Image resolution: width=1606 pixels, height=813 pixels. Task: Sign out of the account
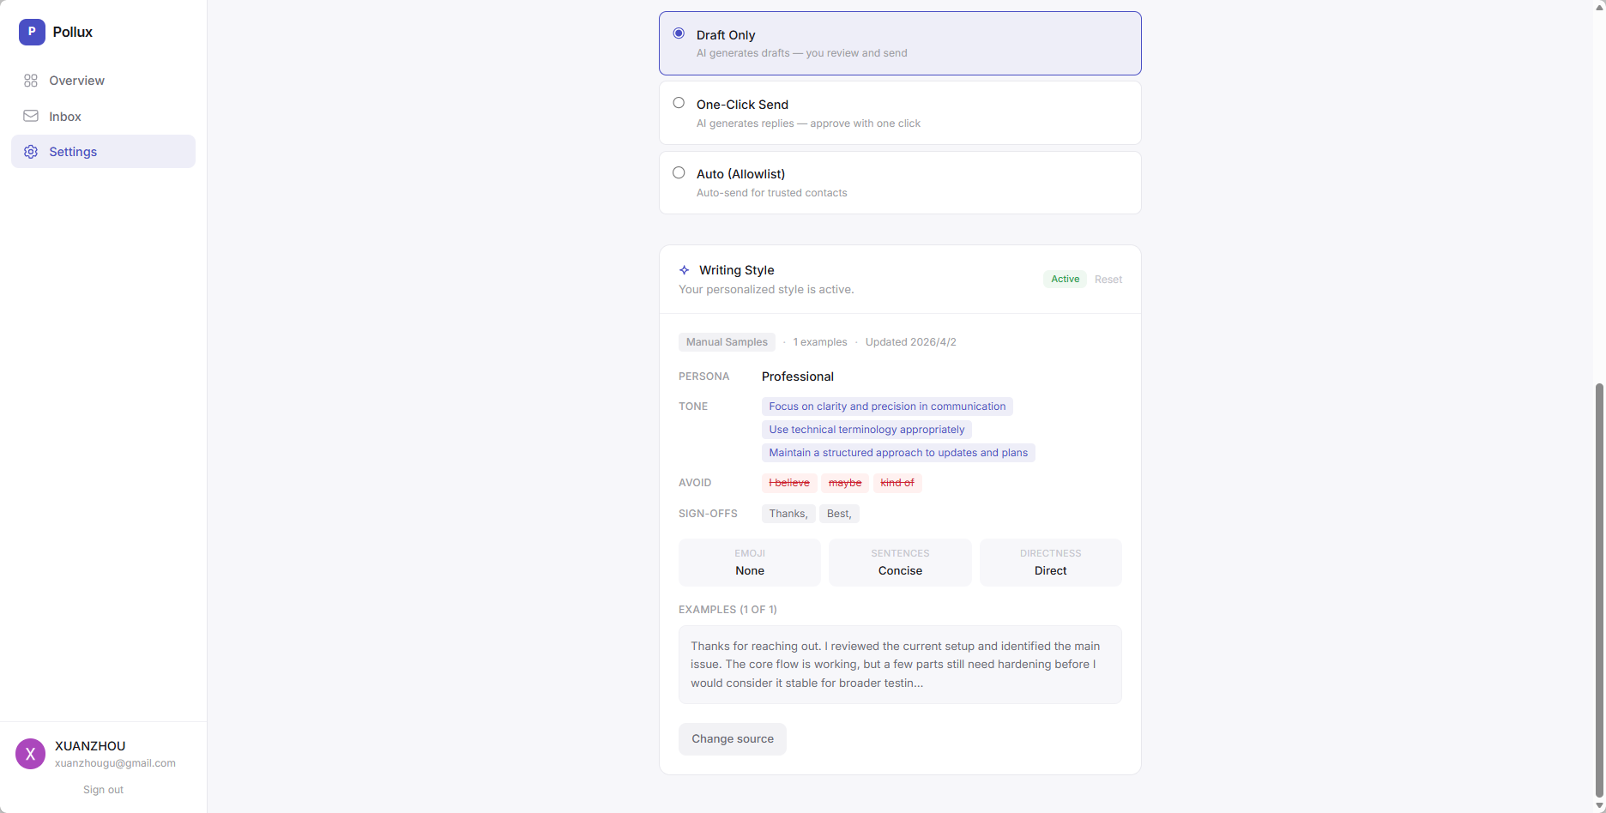[103, 790]
